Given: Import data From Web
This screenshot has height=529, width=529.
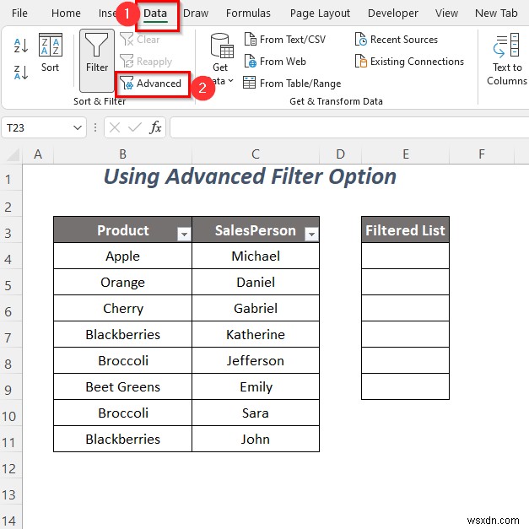Looking at the screenshot, I should click(x=275, y=62).
